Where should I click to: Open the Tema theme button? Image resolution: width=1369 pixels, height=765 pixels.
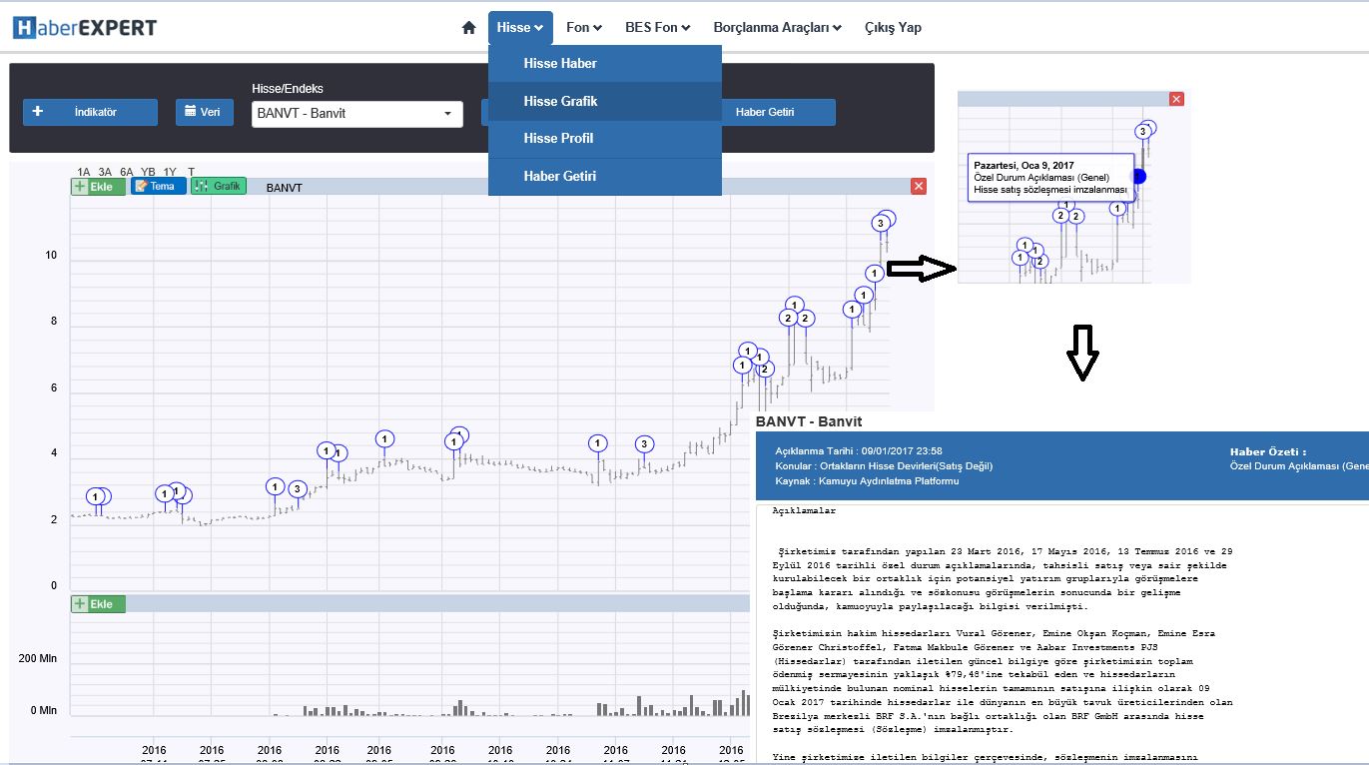pos(158,186)
